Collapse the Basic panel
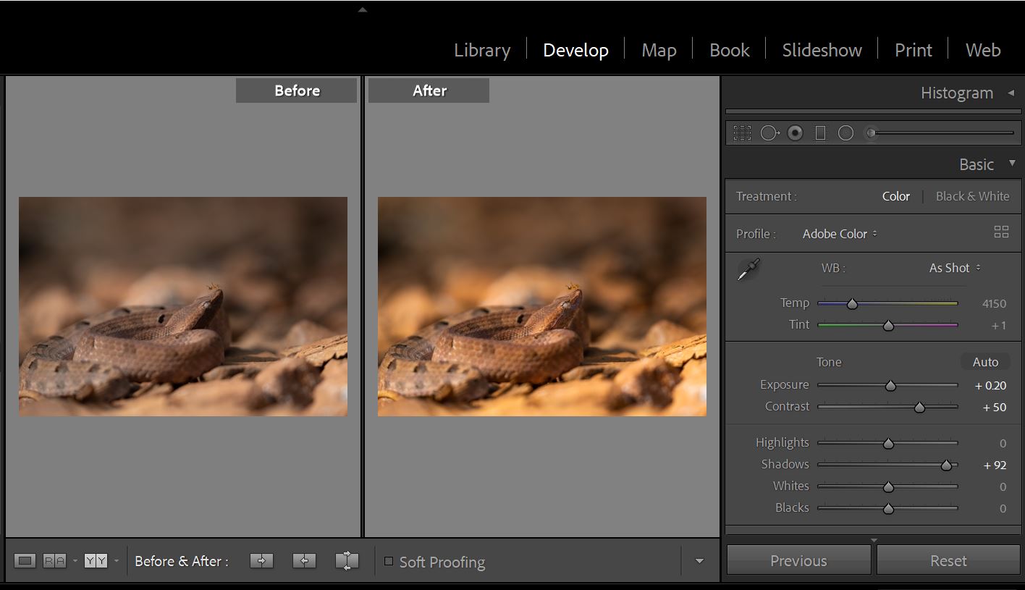The width and height of the screenshot is (1025, 590). coord(1012,164)
